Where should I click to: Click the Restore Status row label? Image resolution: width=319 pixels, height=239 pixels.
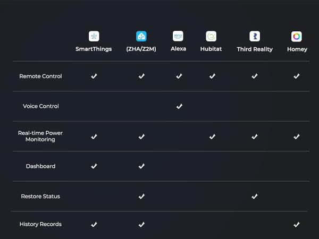pyautogui.click(x=40, y=197)
